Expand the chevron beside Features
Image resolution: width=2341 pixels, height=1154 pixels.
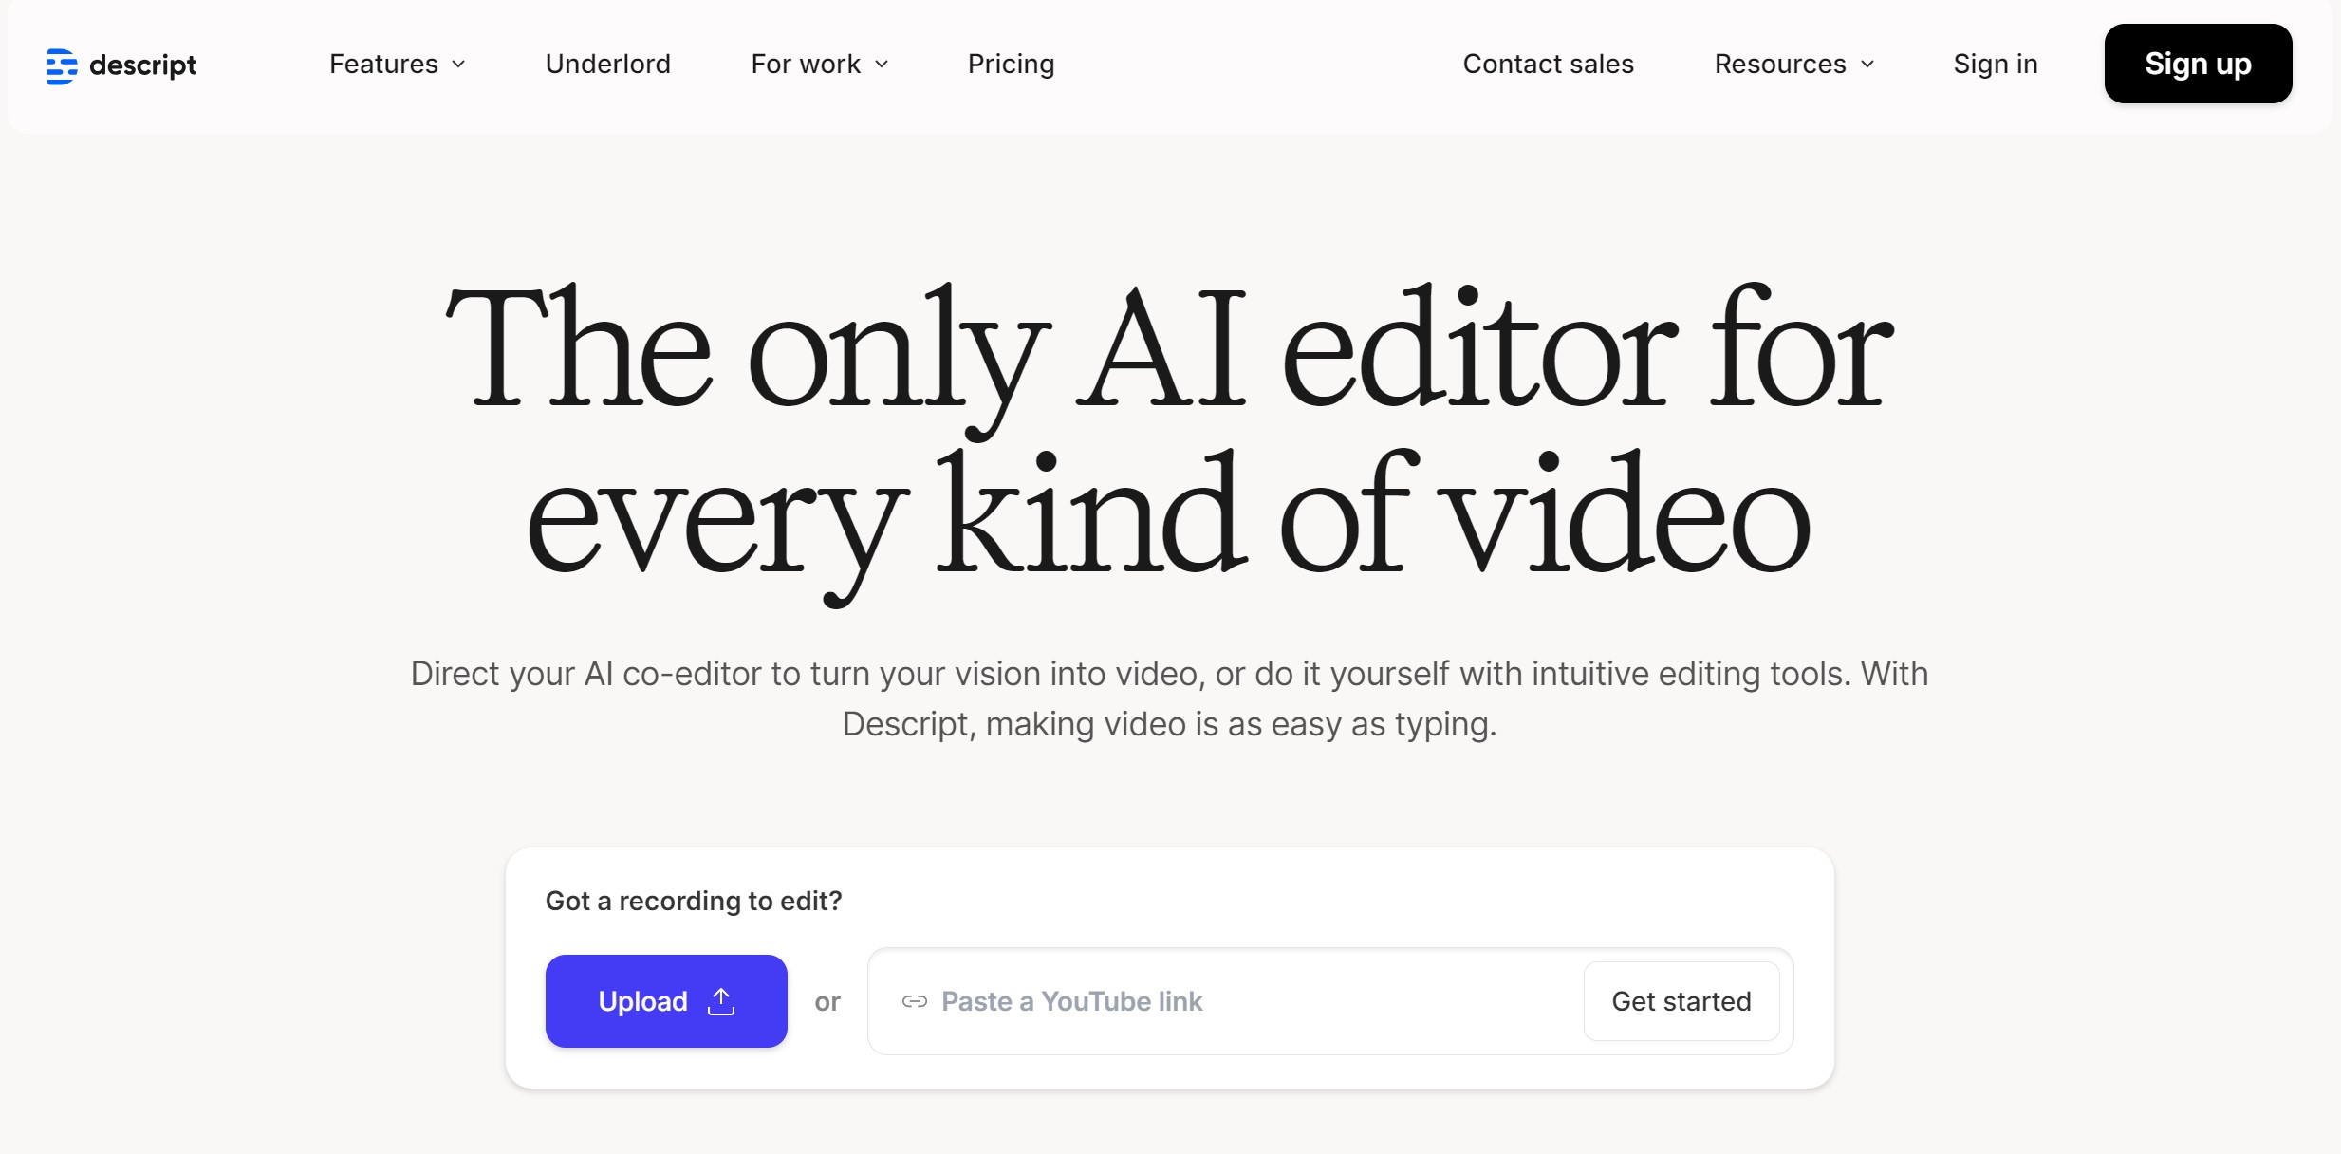pyautogui.click(x=459, y=65)
